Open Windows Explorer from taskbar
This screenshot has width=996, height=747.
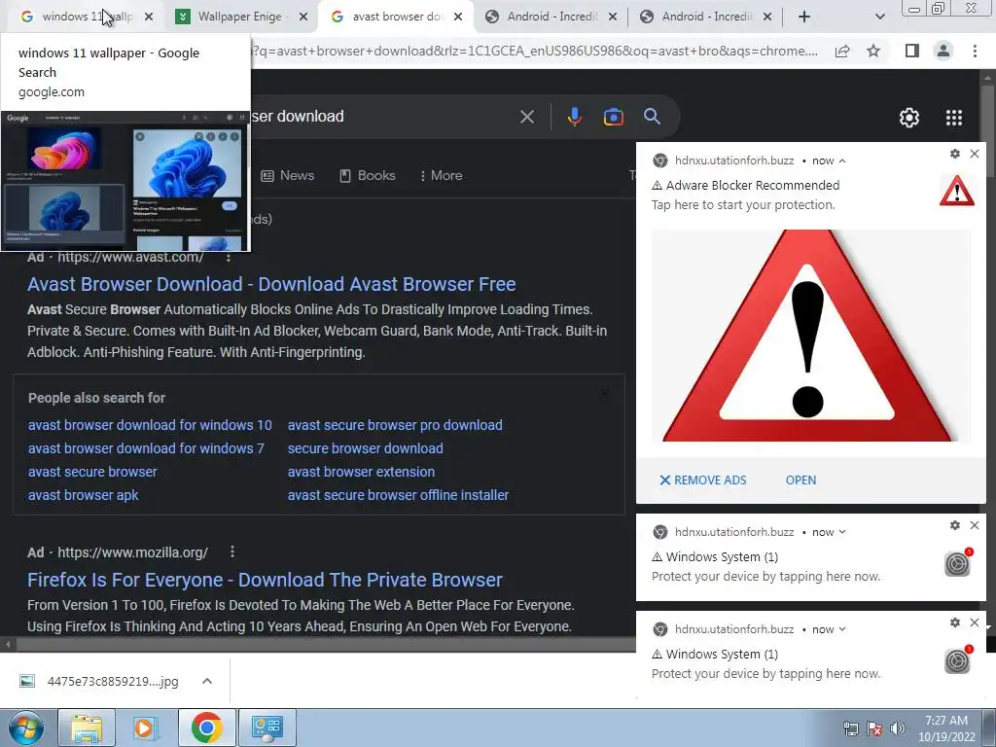pos(87,728)
